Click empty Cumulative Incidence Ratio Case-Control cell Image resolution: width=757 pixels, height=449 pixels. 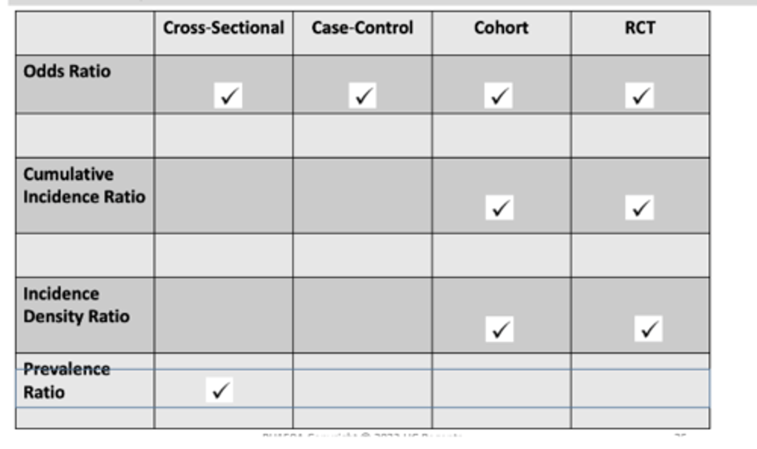pyautogui.click(x=362, y=195)
